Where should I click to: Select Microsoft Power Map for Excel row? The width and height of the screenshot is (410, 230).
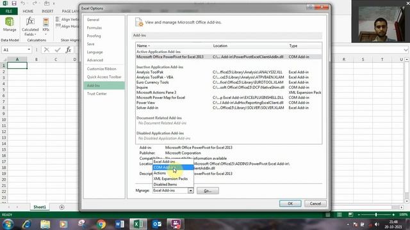point(229,98)
